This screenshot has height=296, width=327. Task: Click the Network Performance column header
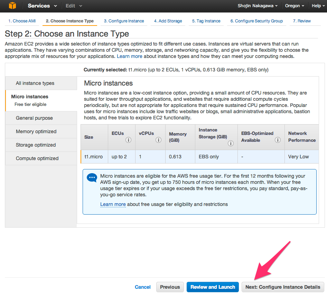pos(301,137)
